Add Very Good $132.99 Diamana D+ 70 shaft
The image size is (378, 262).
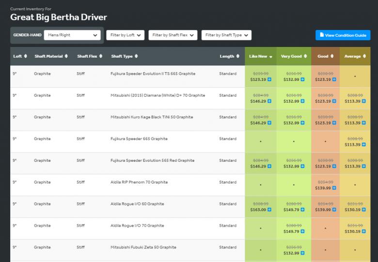click(x=302, y=101)
